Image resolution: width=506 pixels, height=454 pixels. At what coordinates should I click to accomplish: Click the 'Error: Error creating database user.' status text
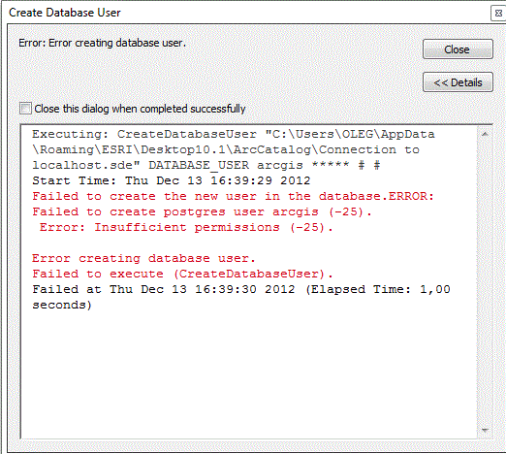(103, 43)
